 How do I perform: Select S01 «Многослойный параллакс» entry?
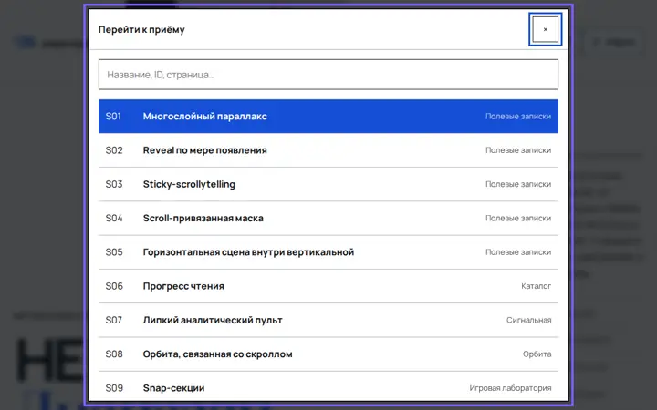[328, 117]
